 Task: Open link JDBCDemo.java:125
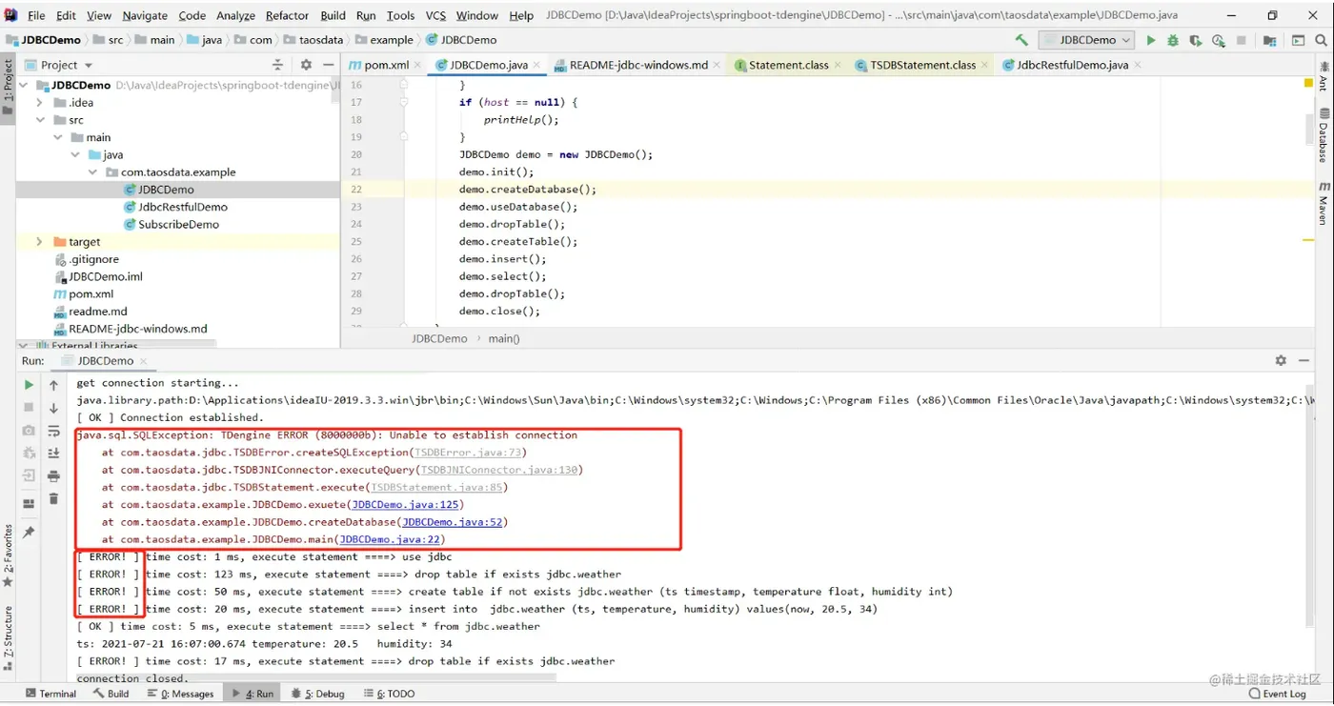click(x=405, y=505)
